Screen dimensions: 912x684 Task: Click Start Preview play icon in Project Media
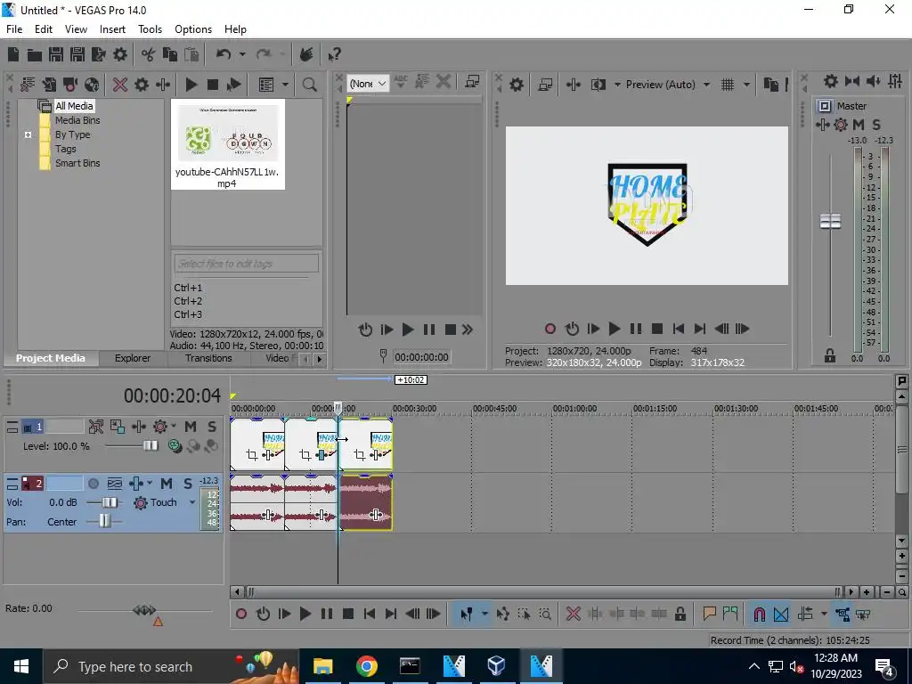point(191,85)
